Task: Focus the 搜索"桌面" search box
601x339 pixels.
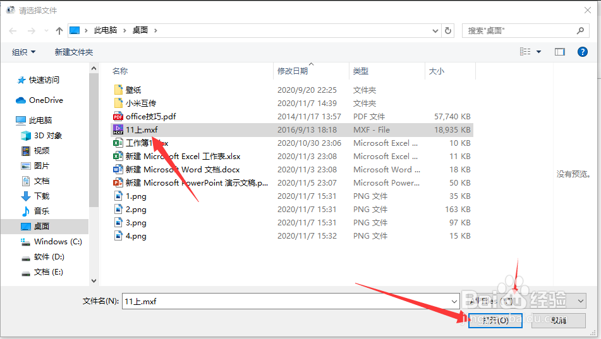Action: pyautogui.click(x=526, y=31)
